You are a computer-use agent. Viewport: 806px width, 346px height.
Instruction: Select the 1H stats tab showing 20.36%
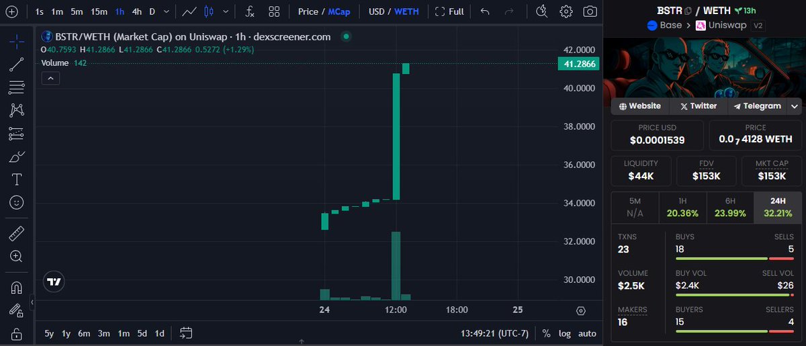pyautogui.click(x=682, y=207)
